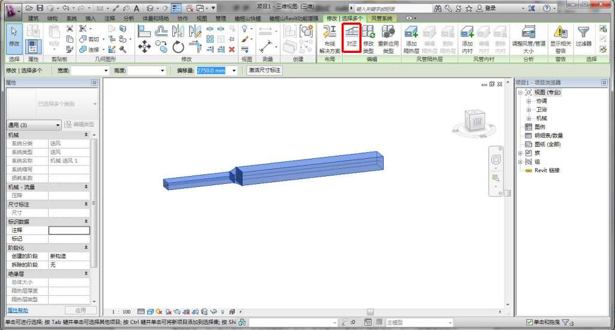Open the width (宽度) dropdown in options bar
Image resolution: width=615 pixels, height=330 pixels.
(106, 71)
